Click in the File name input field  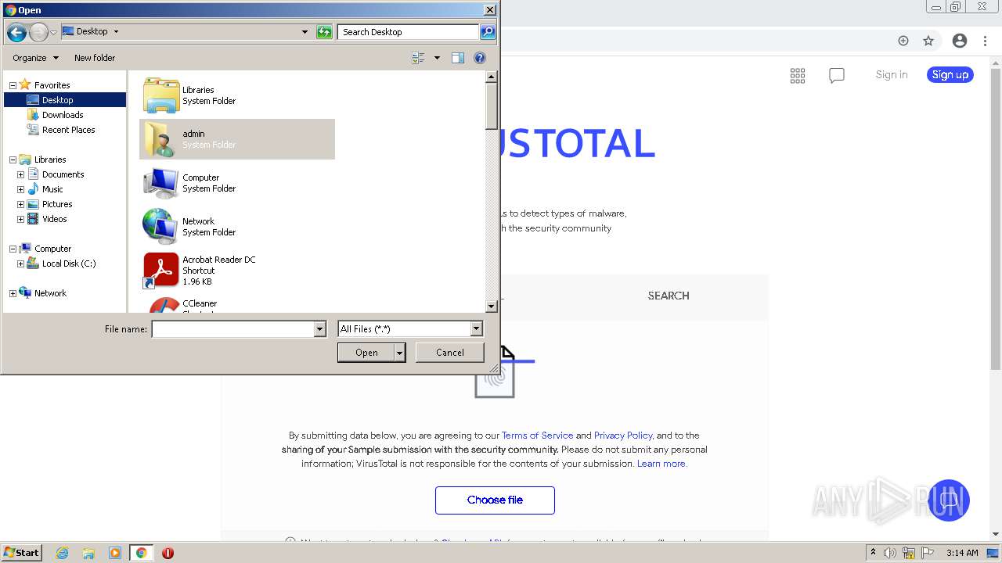pyautogui.click(x=232, y=329)
